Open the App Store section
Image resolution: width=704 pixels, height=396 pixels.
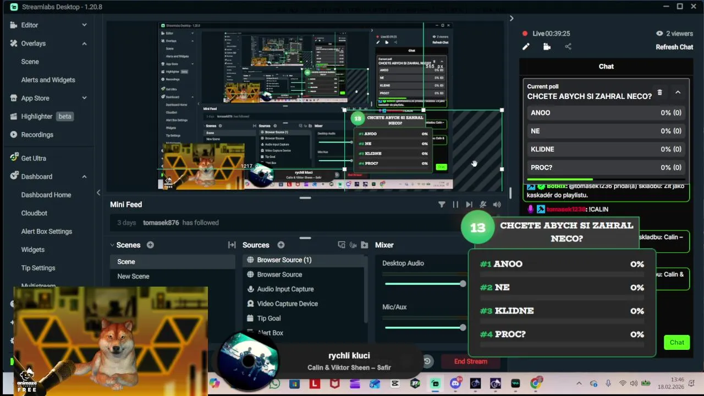click(x=35, y=98)
